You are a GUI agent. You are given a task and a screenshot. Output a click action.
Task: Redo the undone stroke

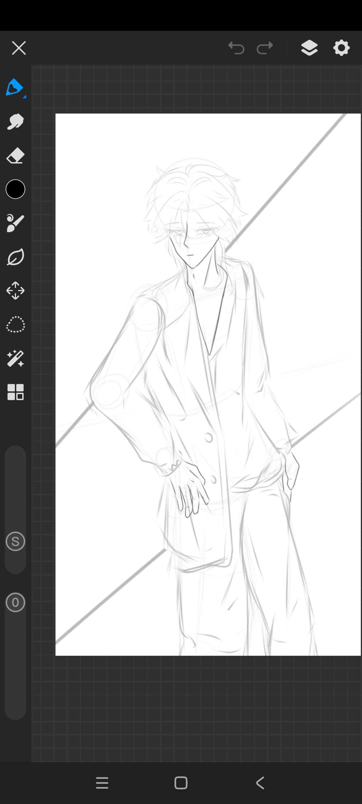265,48
